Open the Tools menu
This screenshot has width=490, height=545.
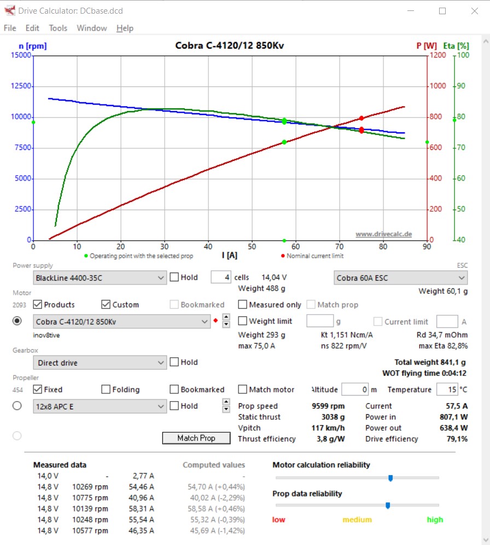(58, 28)
